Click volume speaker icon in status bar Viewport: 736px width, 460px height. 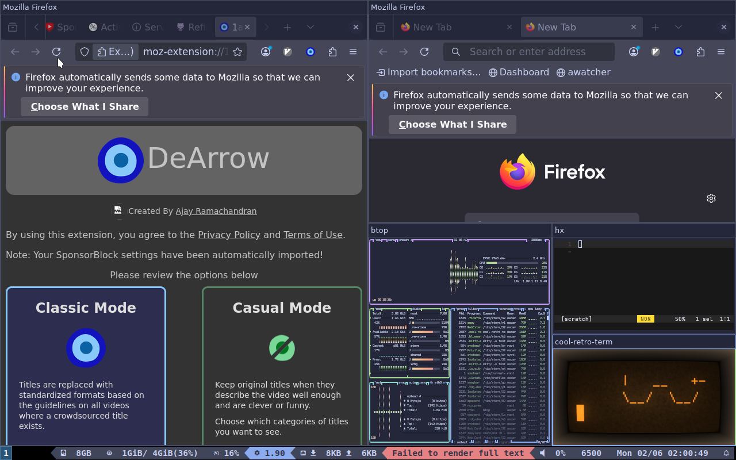coord(542,453)
